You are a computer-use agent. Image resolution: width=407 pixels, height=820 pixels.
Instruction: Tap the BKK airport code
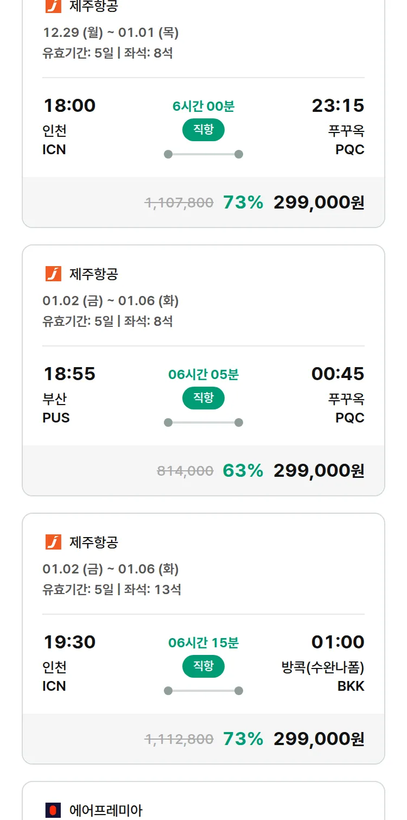[x=351, y=686]
